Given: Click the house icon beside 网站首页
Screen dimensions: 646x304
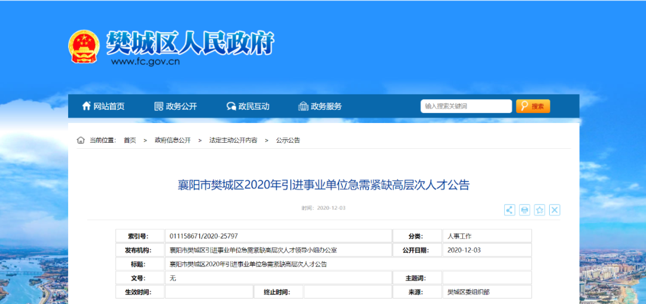Looking at the screenshot, I should click(86, 106).
